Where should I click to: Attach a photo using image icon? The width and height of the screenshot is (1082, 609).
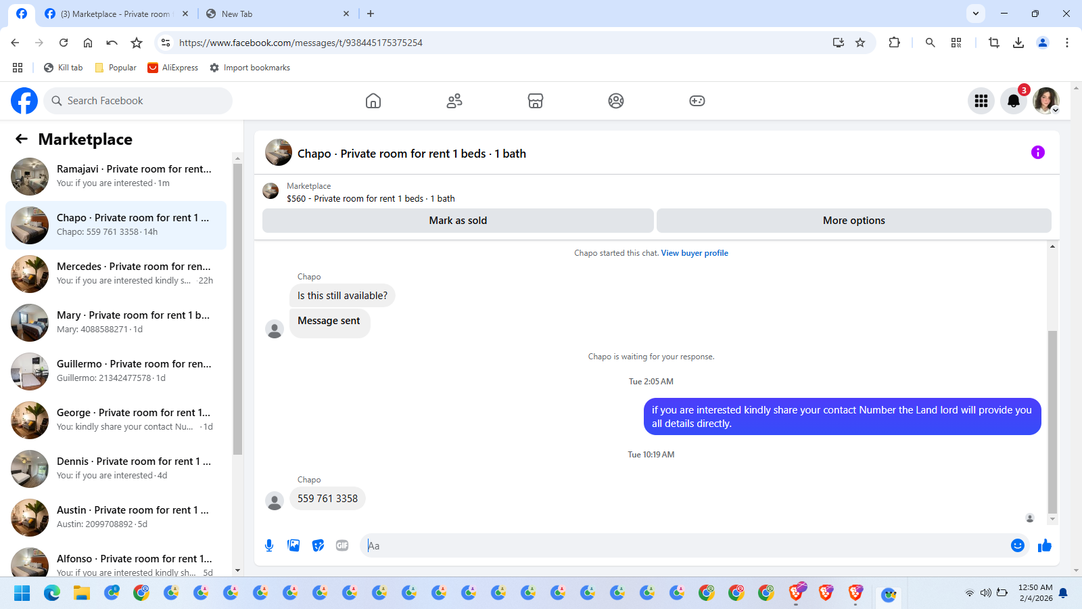(x=293, y=545)
